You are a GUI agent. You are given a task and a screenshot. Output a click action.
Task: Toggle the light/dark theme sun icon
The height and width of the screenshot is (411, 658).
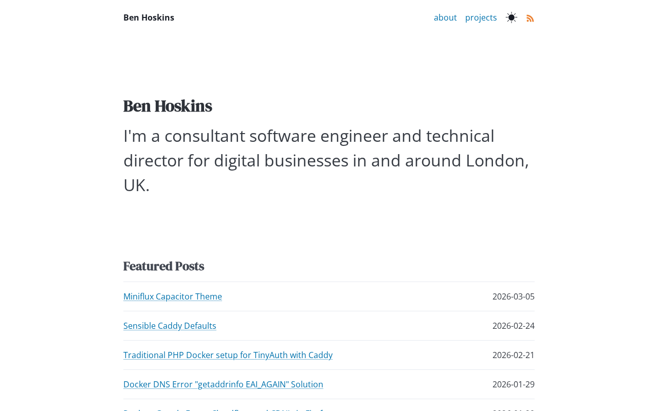[x=511, y=17]
